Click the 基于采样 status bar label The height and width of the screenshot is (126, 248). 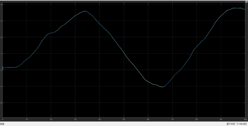click(230, 124)
